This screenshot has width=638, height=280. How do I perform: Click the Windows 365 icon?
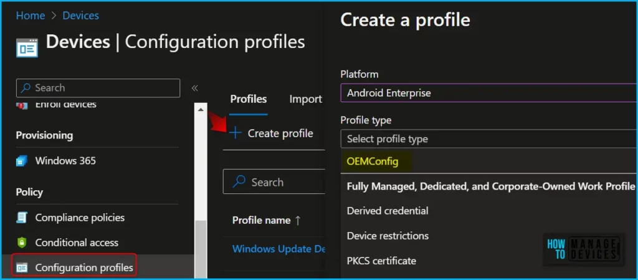point(22,161)
